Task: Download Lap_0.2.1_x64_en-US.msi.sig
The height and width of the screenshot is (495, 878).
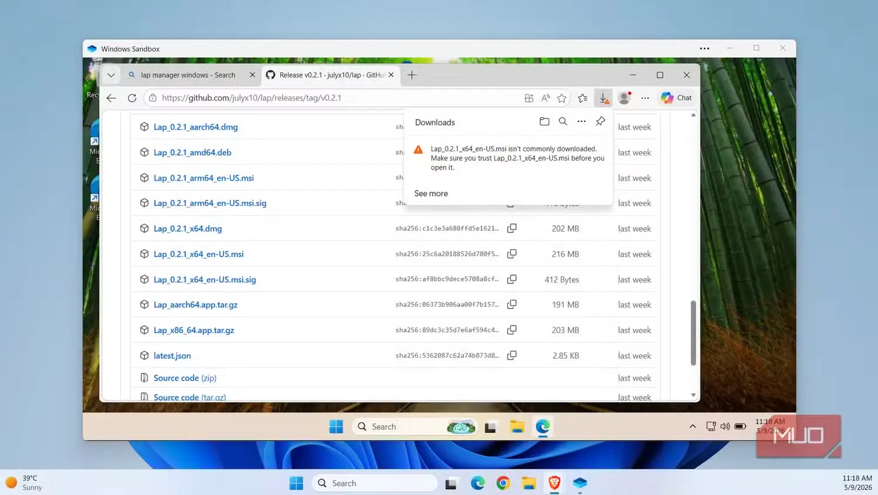Action: (x=205, y=280)
